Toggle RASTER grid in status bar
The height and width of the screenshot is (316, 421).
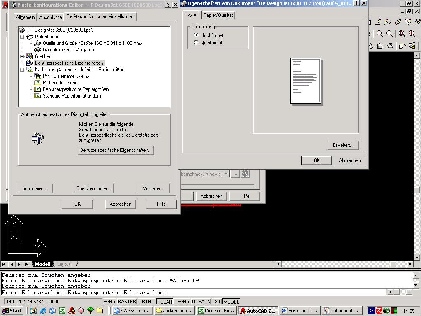coord(127,302)
